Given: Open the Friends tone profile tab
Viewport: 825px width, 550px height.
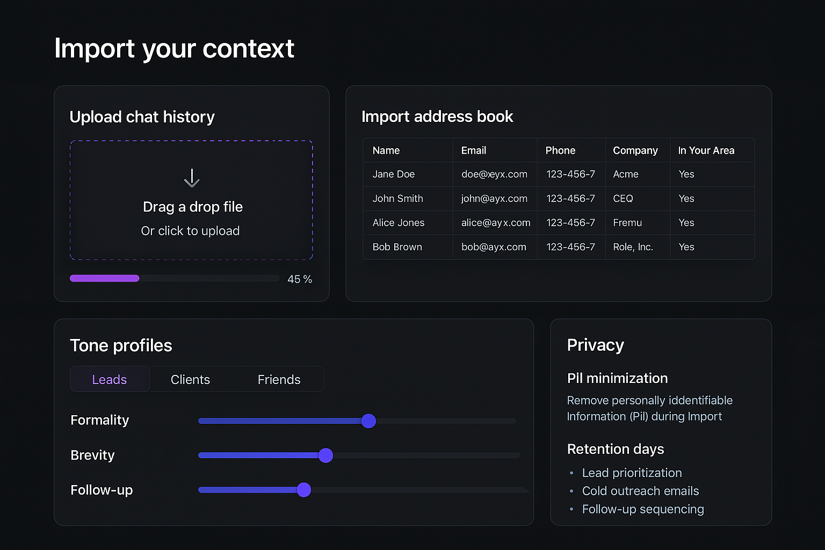Looking at the screenshot, I should (279, 379).
